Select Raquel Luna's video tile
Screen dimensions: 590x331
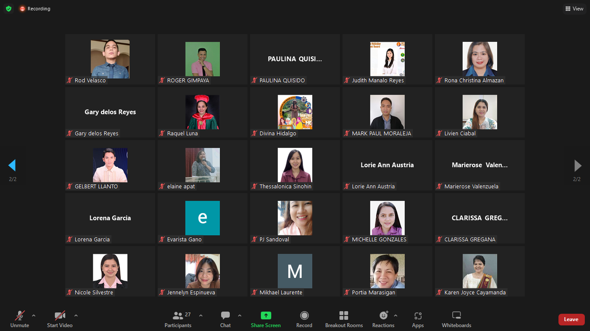(202, 112)
